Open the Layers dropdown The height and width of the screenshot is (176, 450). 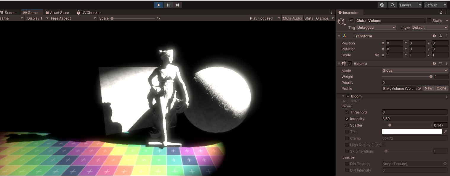pyautogui.click(x=410, y=5)
